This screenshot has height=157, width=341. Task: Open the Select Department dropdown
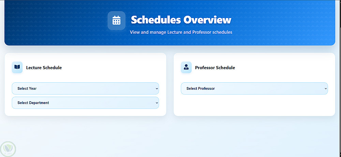point(85,103)
